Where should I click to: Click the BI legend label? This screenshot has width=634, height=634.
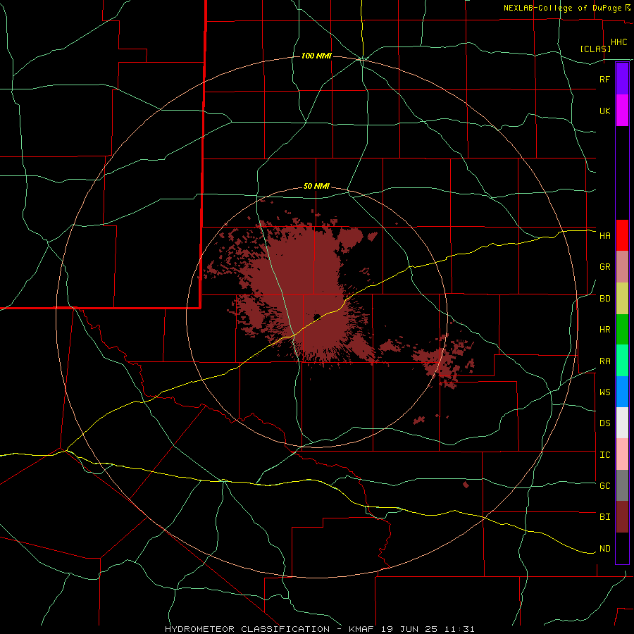click(x=604, y=517)
